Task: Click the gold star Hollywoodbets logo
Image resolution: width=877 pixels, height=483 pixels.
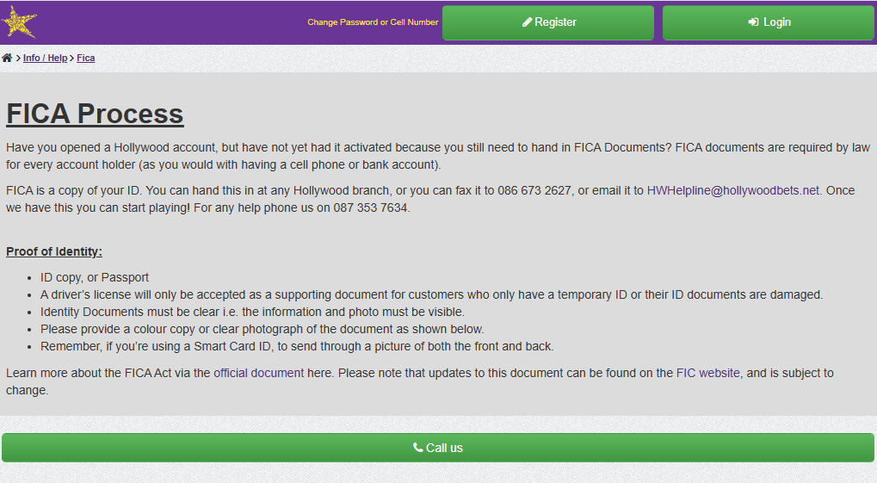Action: pyautogui.click(x=19, y=22)
